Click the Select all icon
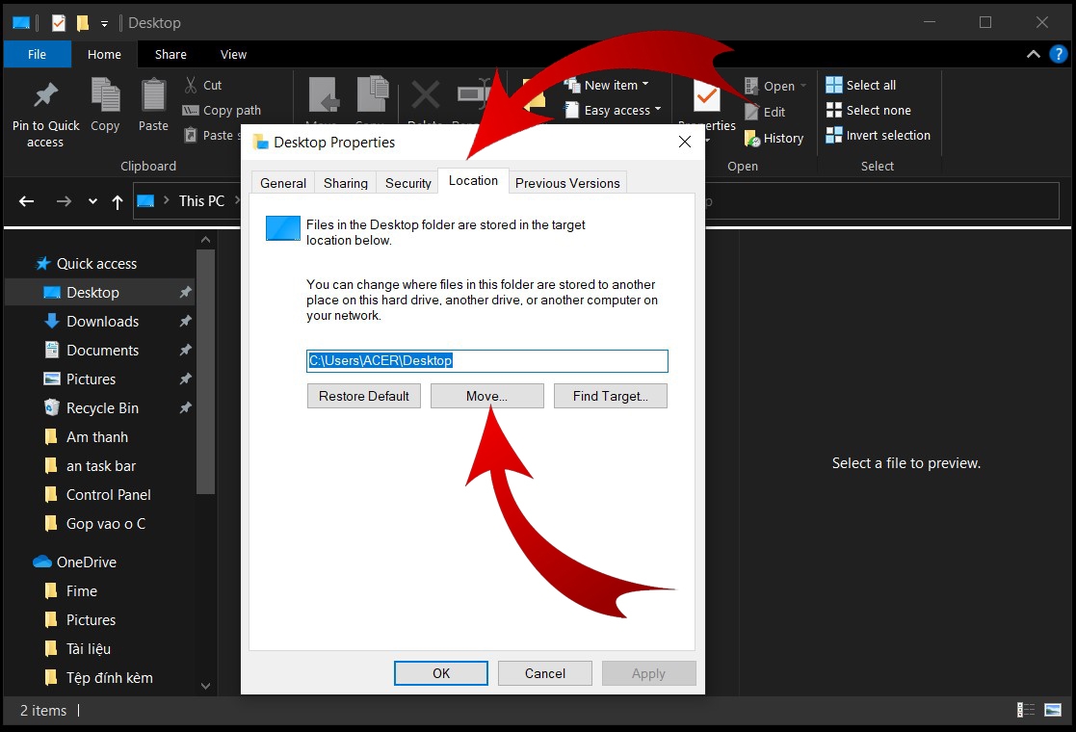Viewport: 1076px width, 732px height. (834, 85)
